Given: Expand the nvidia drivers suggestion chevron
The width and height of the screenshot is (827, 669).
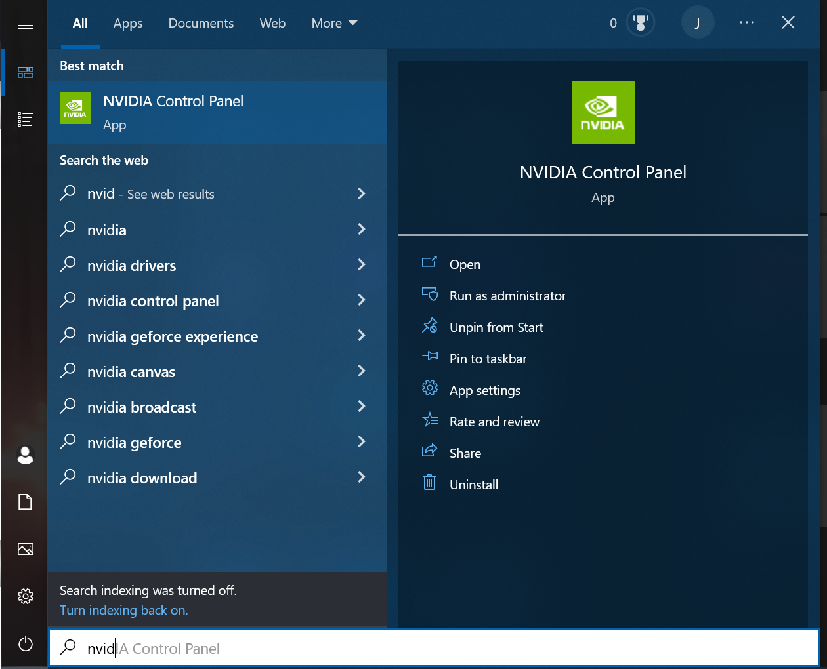Looking at the screenshot, I should [x=361, y=265].
